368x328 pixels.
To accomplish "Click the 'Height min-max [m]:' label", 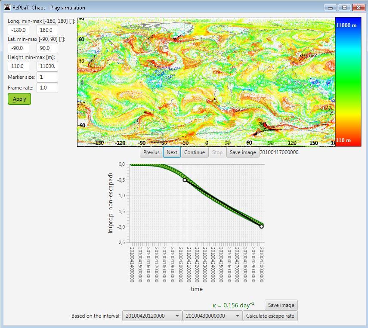I will pos(31,57).
